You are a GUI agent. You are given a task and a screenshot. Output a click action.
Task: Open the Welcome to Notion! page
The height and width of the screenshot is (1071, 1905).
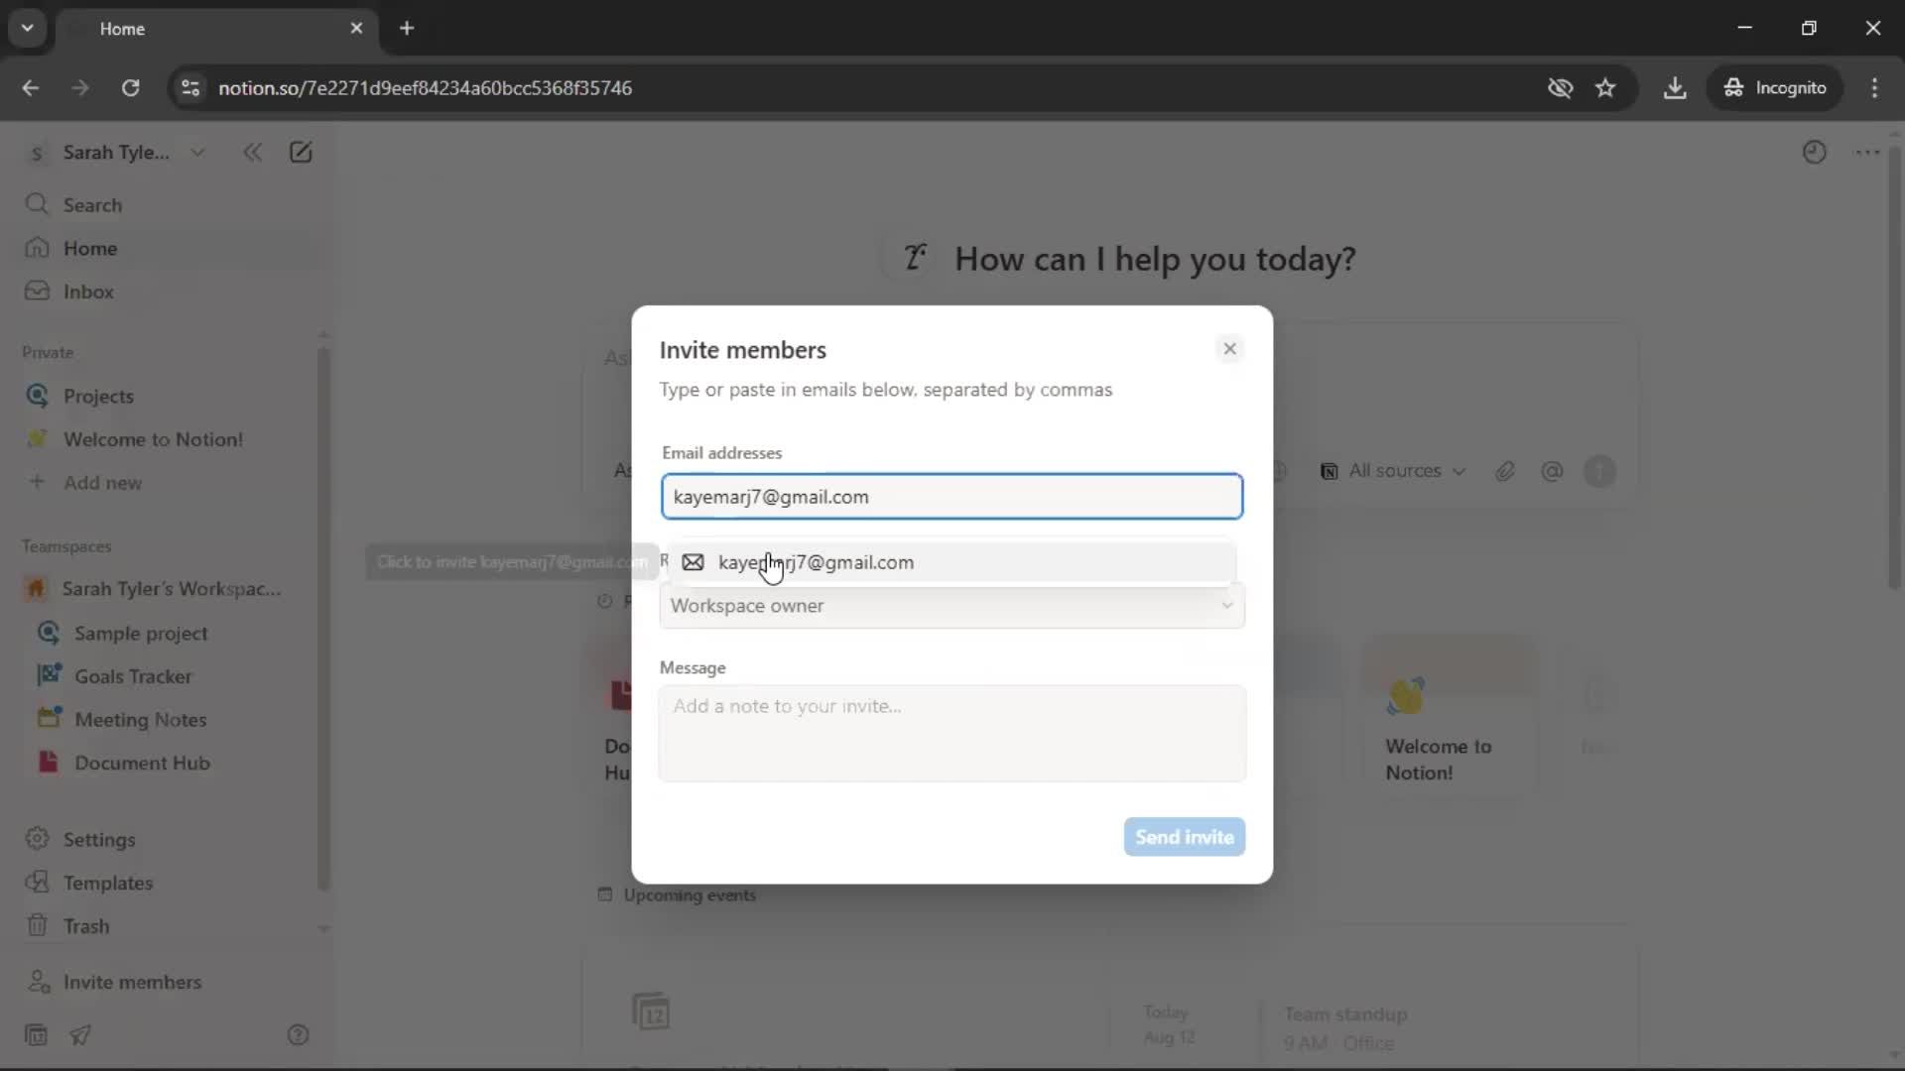click(x=169, y=439)
